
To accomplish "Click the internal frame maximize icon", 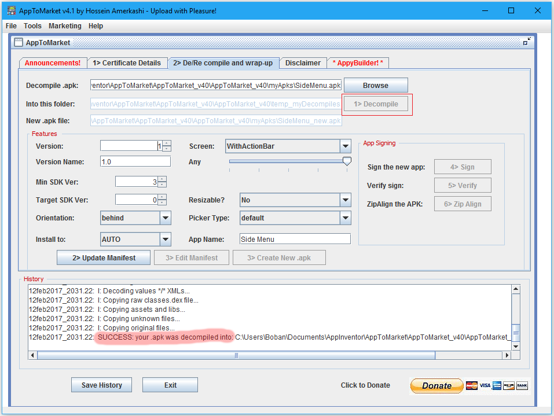I will pyautogui.click(x=527, y=41).
